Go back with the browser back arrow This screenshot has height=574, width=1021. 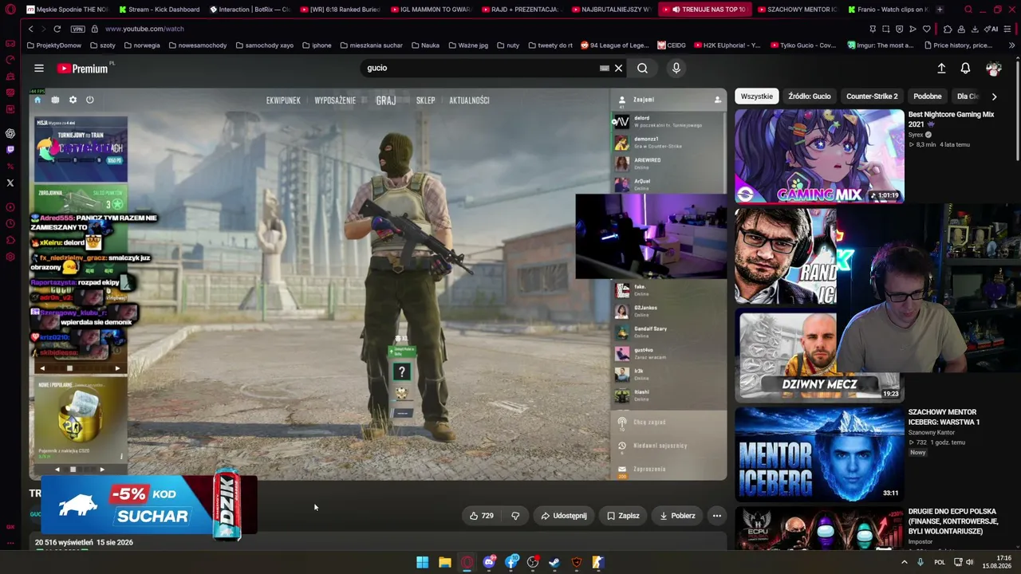pyautogui.click(x=30, y=29)
